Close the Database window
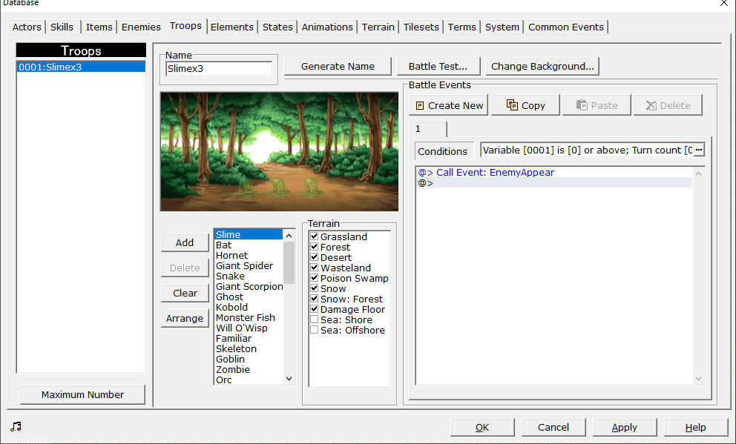Screen dimensions: 736x444 (724, 3)
